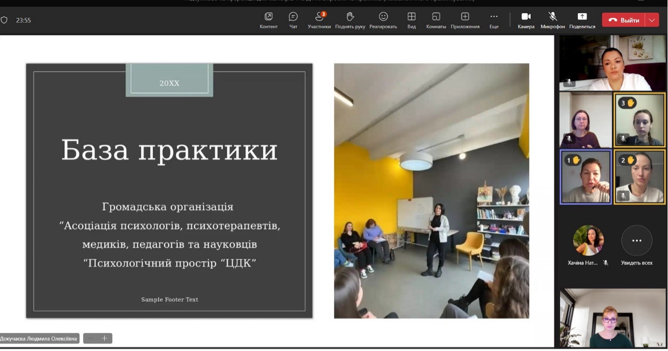Open the Контент sharing panel
The height and width of the screenshot is (351, 668).
269,20
